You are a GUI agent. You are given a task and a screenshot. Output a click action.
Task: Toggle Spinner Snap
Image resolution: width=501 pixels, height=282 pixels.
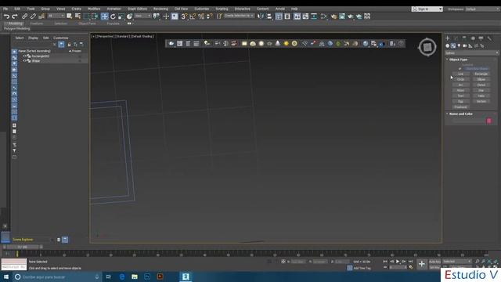click(x=210, y=16)
